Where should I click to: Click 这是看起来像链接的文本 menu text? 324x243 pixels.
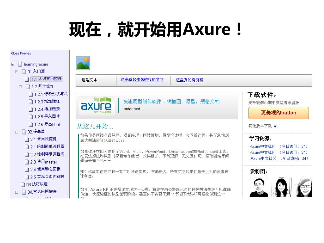pos(142,80)
